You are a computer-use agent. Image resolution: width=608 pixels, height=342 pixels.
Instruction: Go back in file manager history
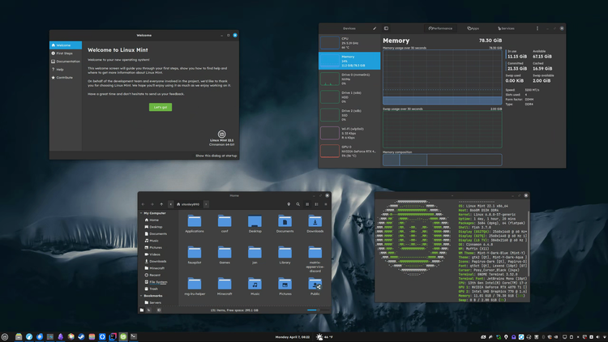pyautogui.click(x=143, y=204)
